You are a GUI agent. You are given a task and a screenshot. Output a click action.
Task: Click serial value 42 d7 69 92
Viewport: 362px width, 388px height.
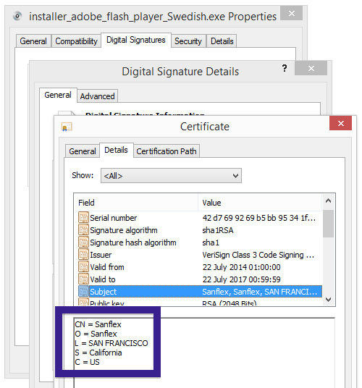(258, 218)
